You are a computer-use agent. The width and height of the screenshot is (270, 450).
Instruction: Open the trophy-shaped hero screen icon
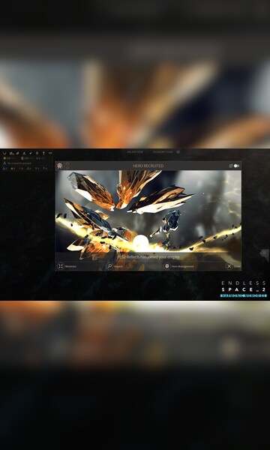[x=43, y=153]
